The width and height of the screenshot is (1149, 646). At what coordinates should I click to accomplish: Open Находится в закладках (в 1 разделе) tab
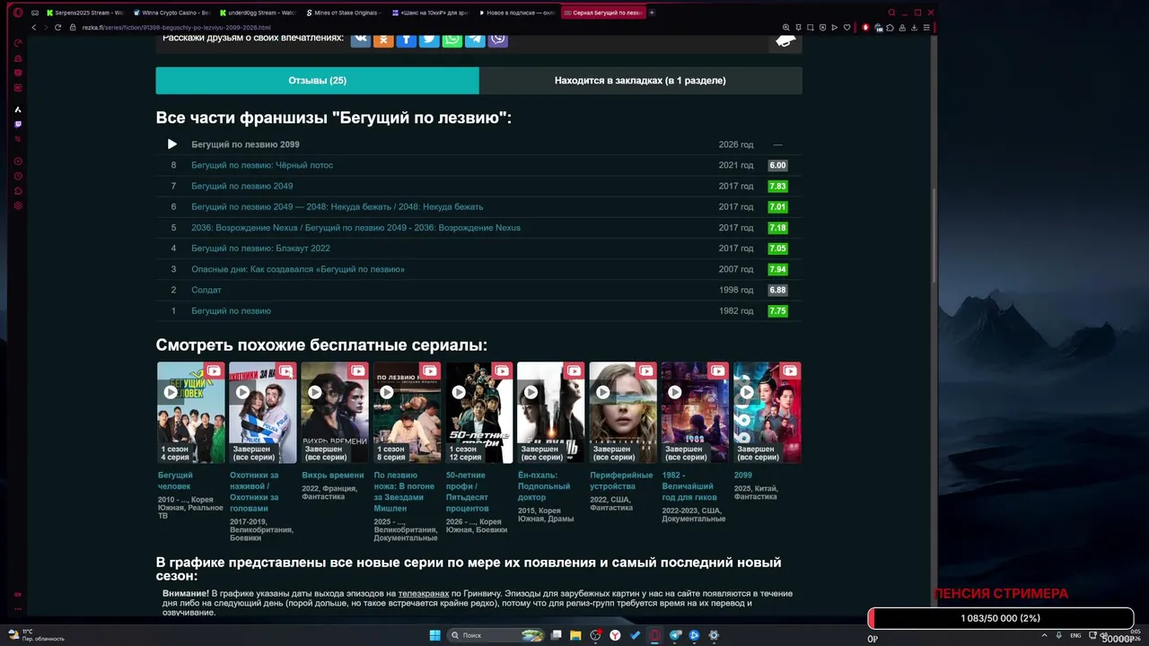tap(640, 80)
